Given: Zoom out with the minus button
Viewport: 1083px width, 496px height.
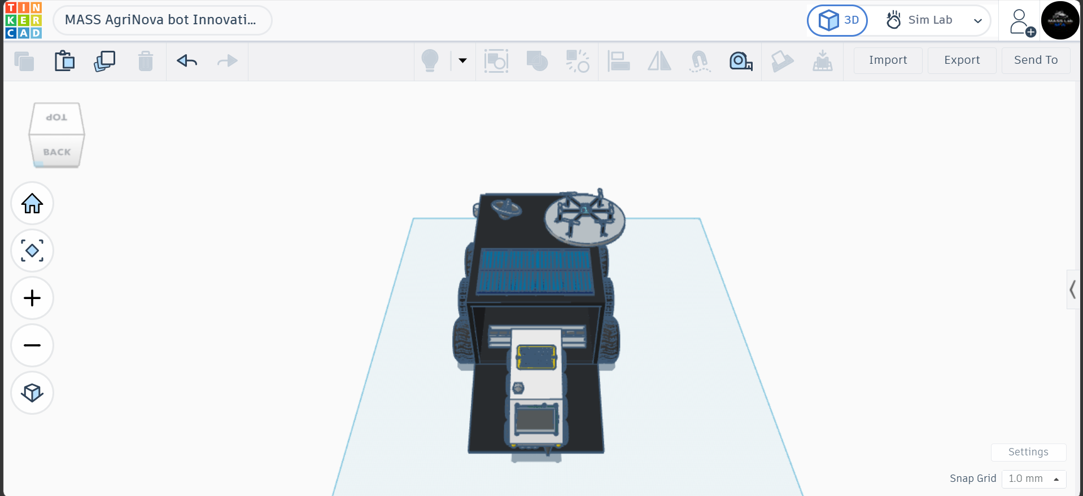Looking at the screenshot, I should tap(32, 345).
